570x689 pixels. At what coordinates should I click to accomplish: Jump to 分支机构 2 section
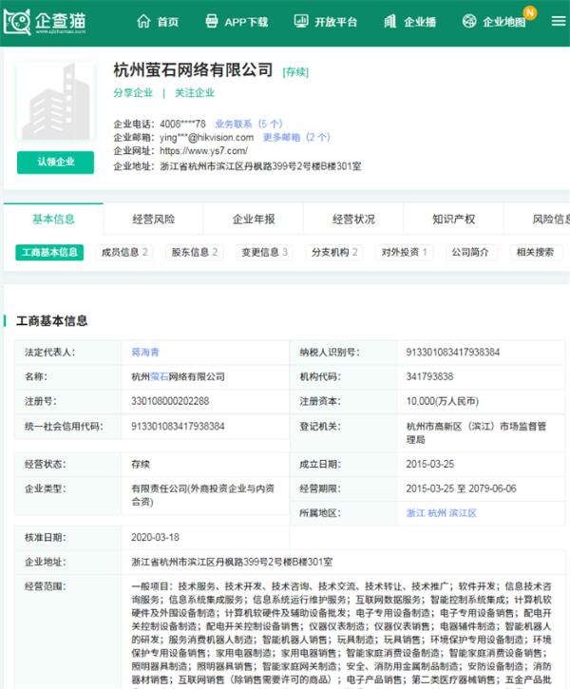334,252
